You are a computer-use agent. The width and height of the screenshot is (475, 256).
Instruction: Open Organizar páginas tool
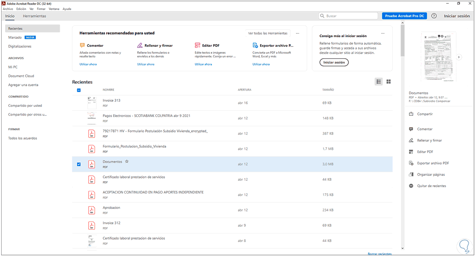click(411, 174)
